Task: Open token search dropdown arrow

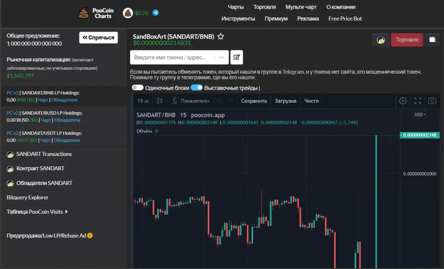Action: click(x=222, y=58)
